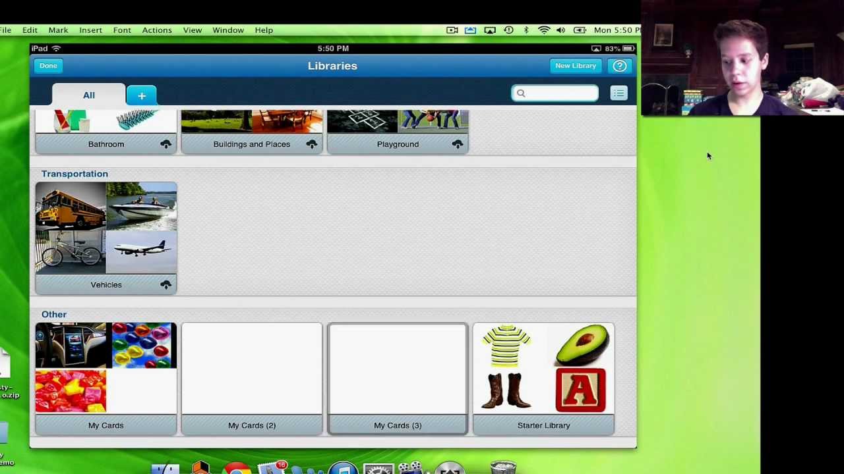Click the iPad AirPlay status icon

[x=596, y=49]
